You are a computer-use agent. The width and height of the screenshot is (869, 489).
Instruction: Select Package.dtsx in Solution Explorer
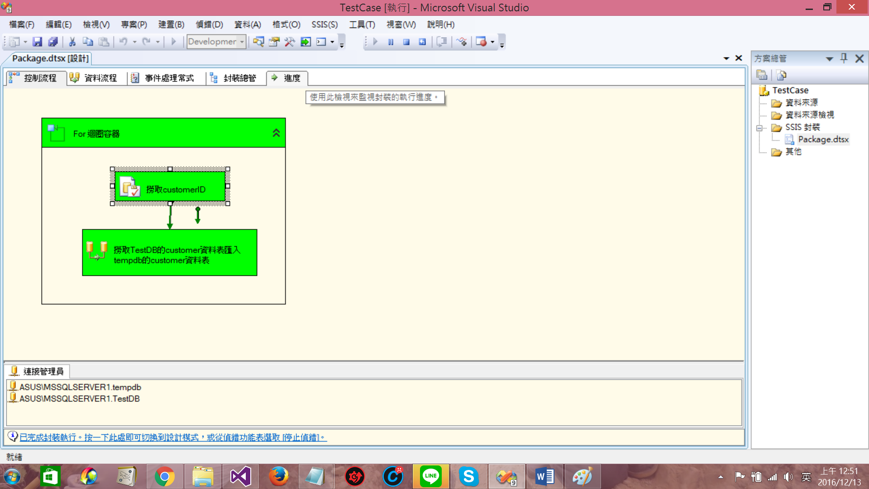coord(823,139)
